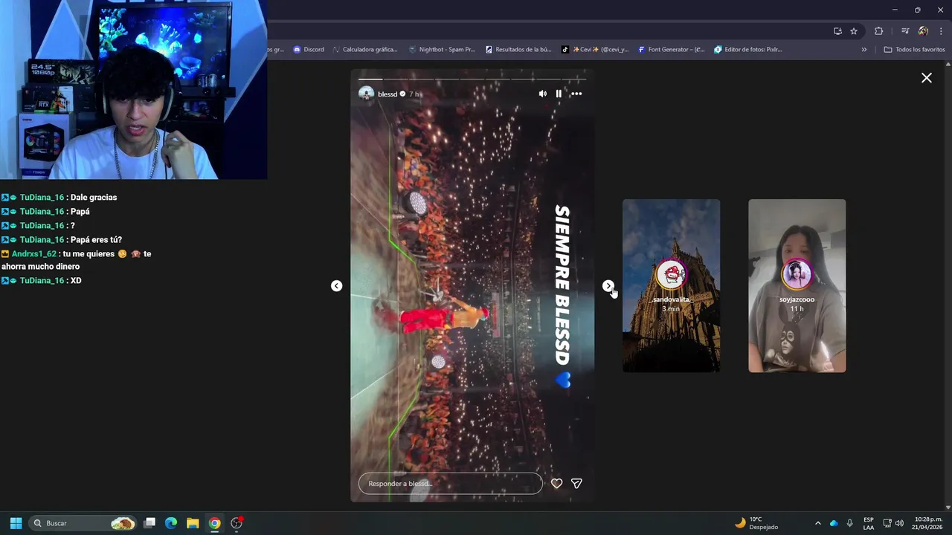Go to the next story with right arrow

(608, 286)
